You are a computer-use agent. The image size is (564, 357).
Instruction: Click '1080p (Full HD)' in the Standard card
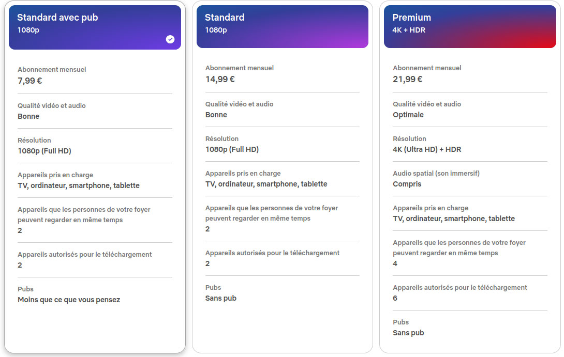[232, 149]
